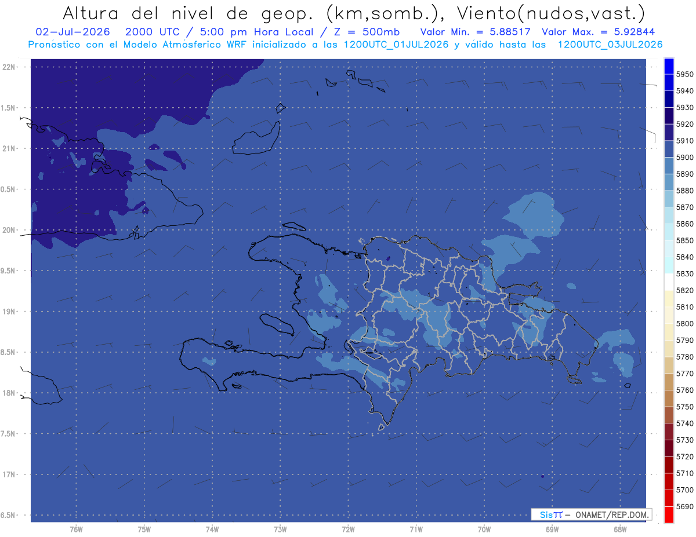The width and height of the screenshot is (696, 537).
Task: Click the 21N latitude axis label
Action: click(10, 148)
